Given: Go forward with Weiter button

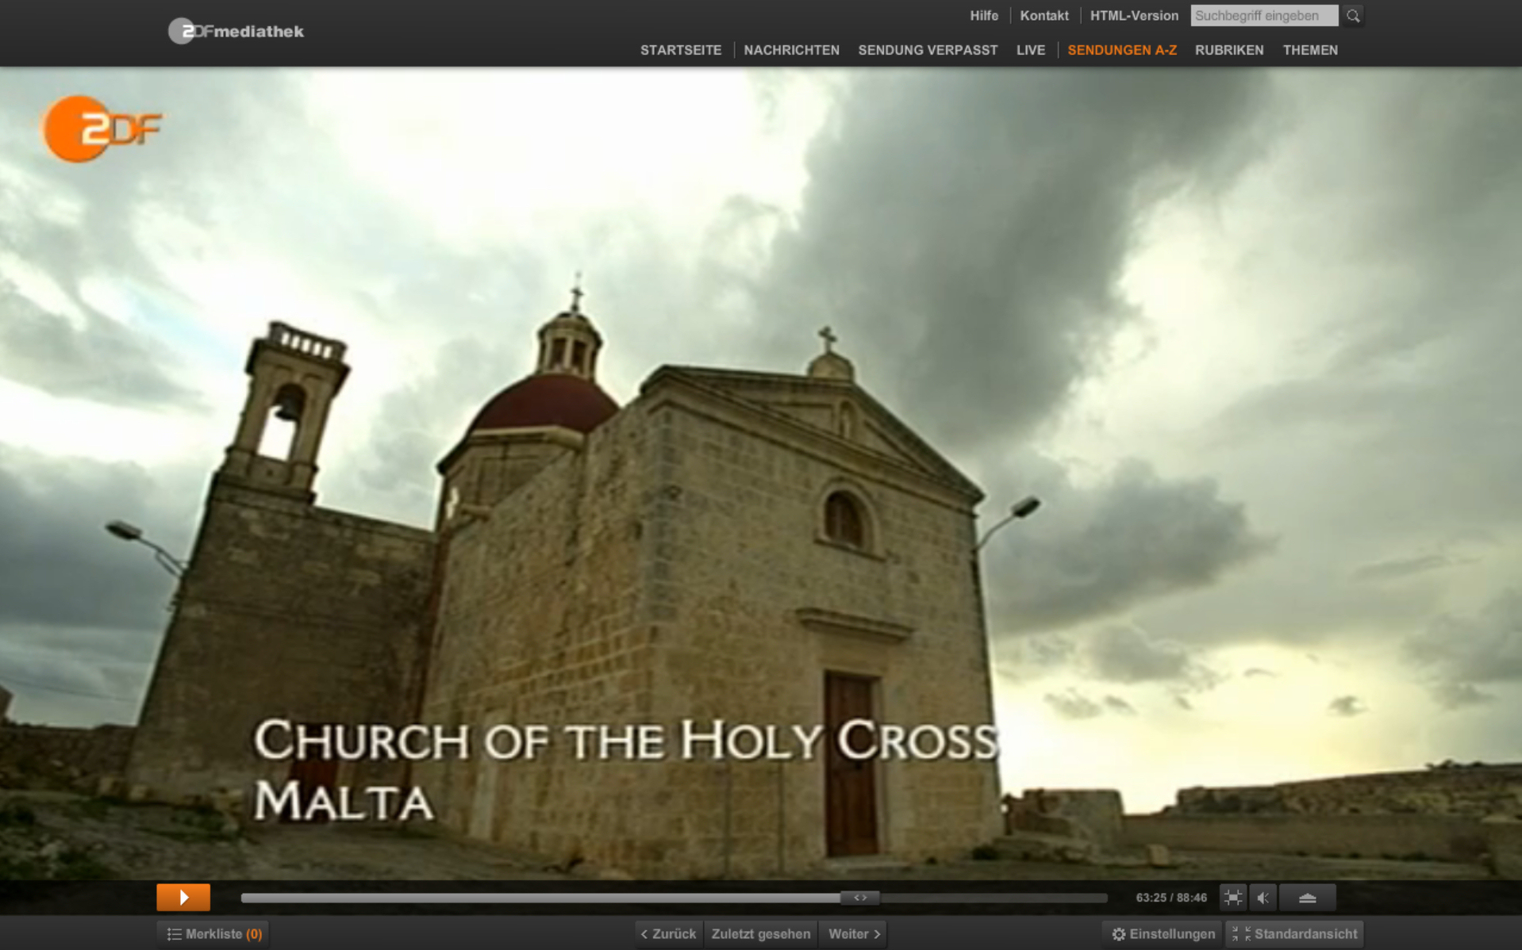Looking at the screenshot, I should (x=854, y=934).
